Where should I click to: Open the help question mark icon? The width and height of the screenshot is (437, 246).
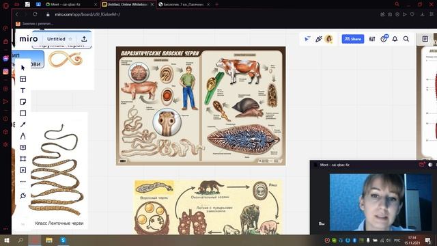click(x=384, y=39)
